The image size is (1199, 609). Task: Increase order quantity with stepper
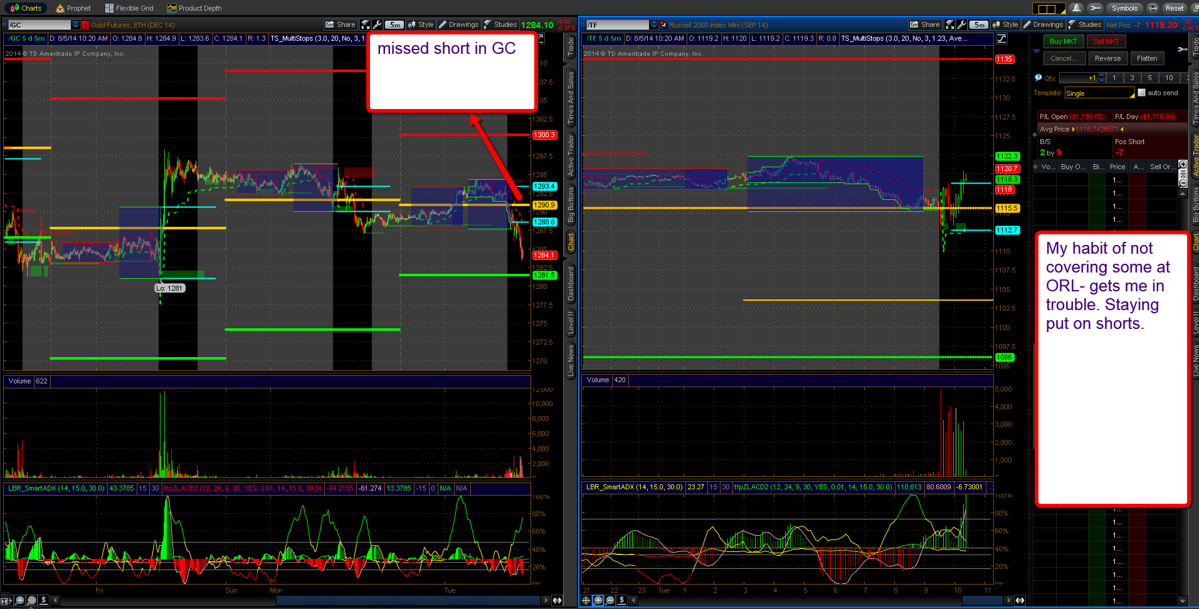1102,76
